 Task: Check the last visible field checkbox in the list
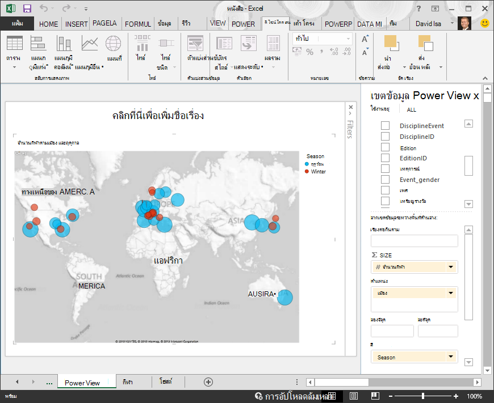(x=385, y=201)
